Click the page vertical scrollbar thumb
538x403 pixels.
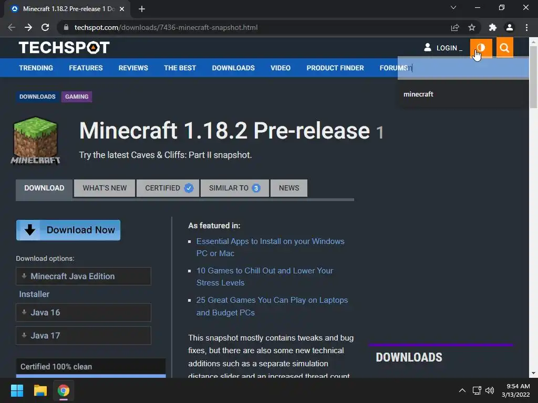pyautogui.click(x=533, y=77)
